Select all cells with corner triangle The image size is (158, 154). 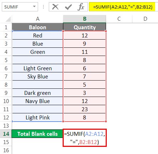pos(8,19)
